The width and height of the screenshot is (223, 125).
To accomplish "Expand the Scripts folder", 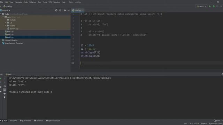I will (x=5, y=26).
